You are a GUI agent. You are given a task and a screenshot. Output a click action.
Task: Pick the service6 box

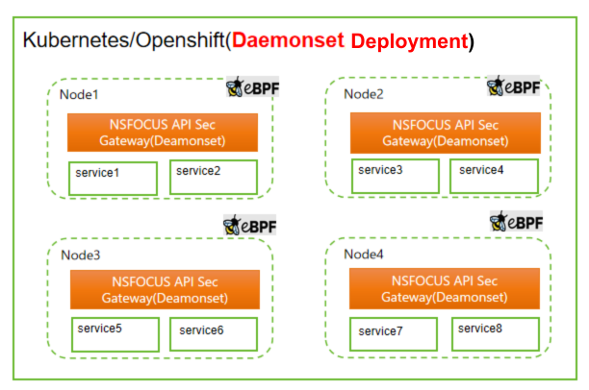214,333
